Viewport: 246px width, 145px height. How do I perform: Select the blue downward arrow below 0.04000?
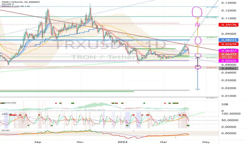198,79
